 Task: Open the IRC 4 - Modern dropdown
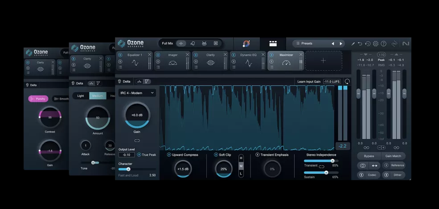point(137,93)
